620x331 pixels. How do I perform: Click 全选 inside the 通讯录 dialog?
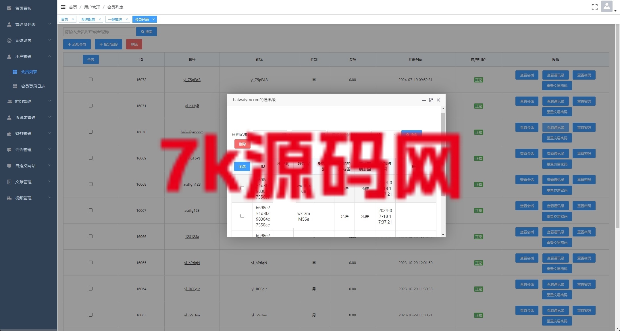tap(242, 166)
